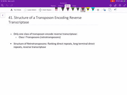Select the Draw tab
Viewport: 127px width, 95px height.
pyautogui.click(x=67, y=6)
